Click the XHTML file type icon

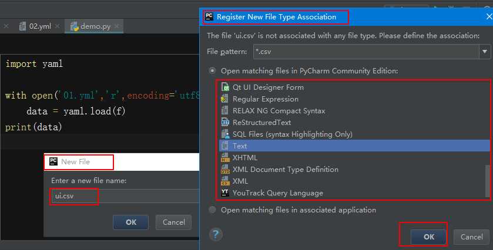225,157
